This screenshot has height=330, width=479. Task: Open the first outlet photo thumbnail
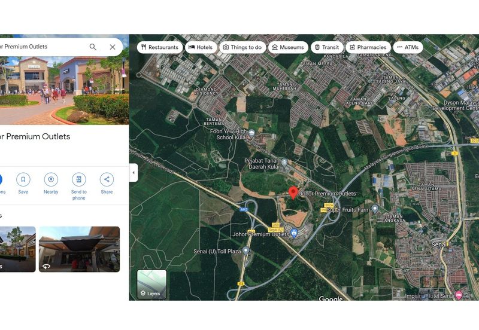(x=18, y=249)
